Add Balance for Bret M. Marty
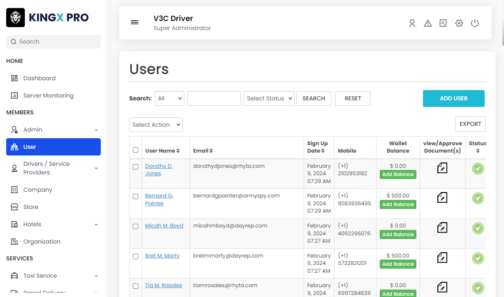This screenshot has width=504, height=297. (x=398, y=264)
